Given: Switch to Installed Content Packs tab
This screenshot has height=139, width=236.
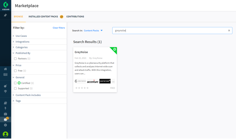Looking at the screenshot, I should pos(43,17).
